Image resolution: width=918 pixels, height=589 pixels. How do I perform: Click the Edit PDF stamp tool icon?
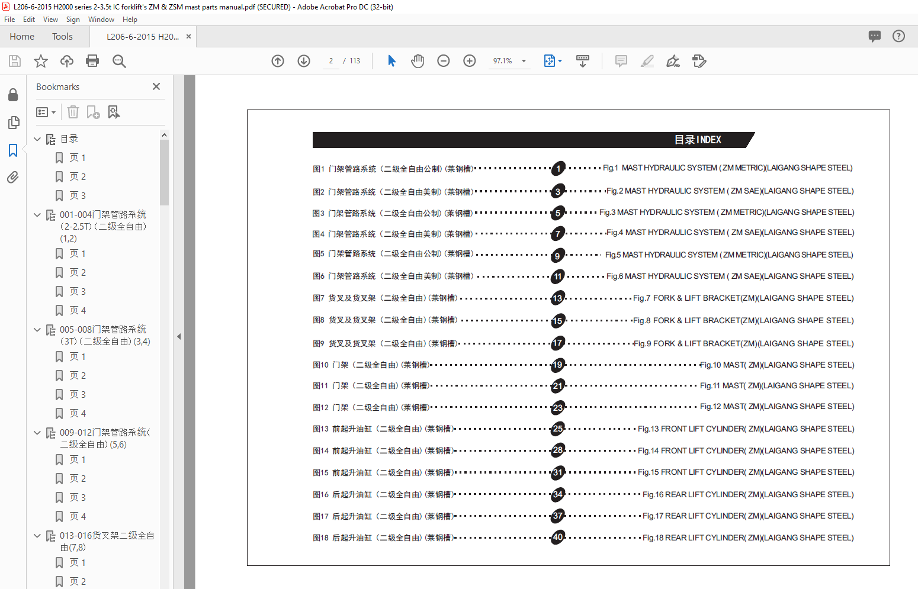[699, 61]
